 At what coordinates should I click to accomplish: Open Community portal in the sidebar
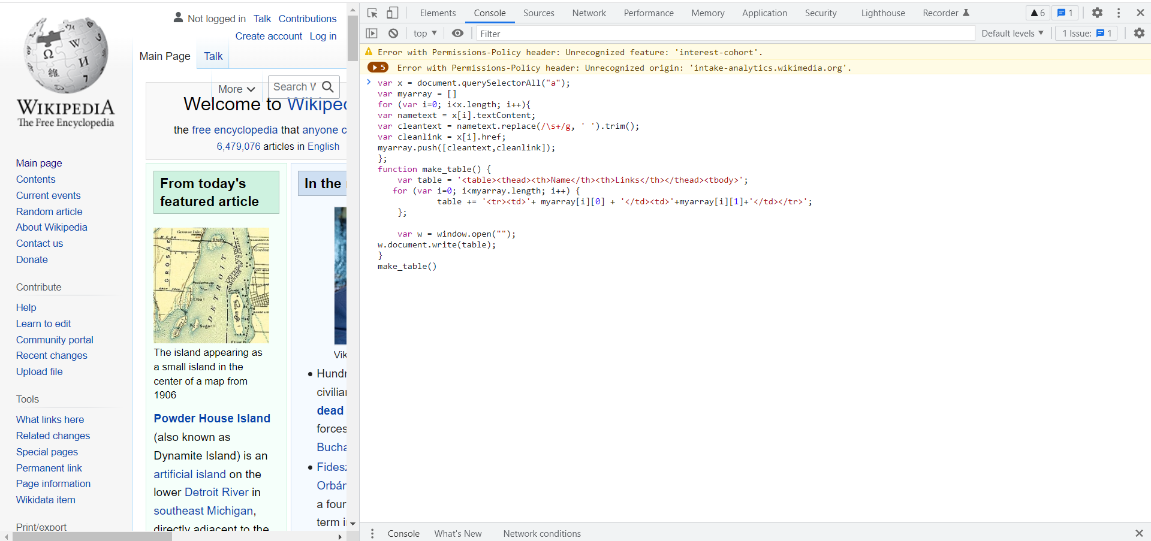(55, 340)
